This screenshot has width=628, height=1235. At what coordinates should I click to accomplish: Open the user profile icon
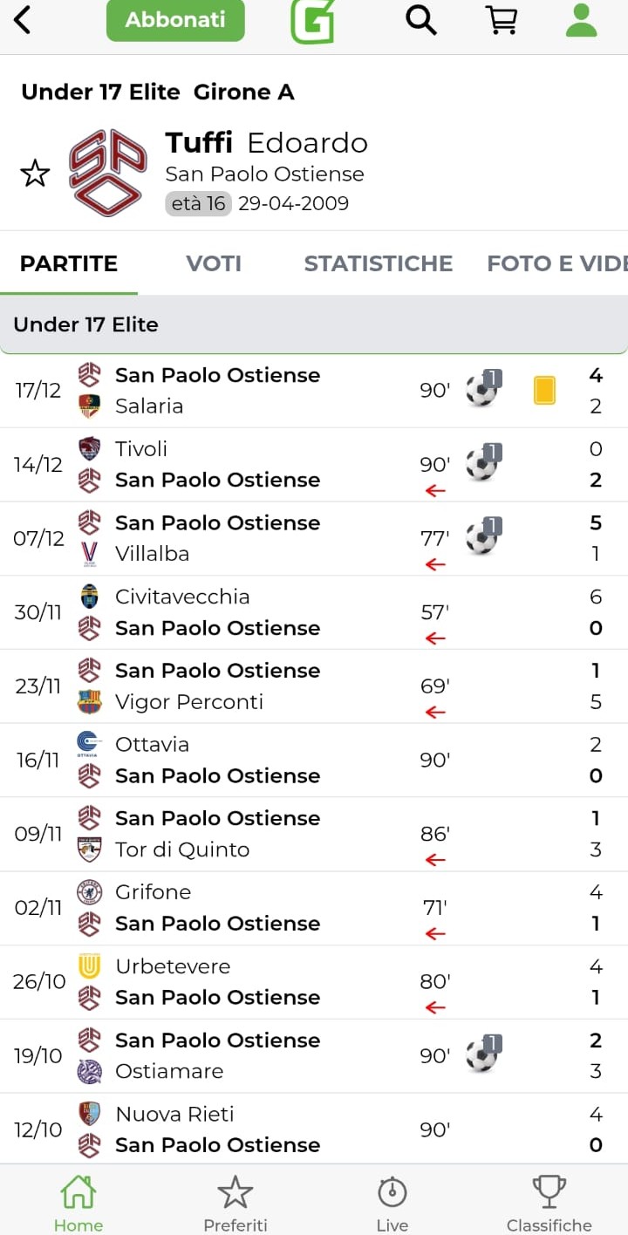581,20
